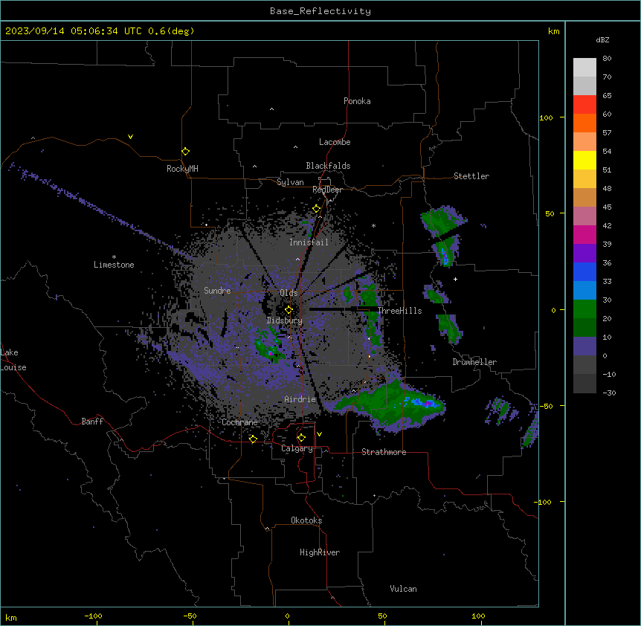Click the yellow v marker east of Calgary
Image resolution: width=641 pixels, height=626 pixels.
(x=319, y=434)
